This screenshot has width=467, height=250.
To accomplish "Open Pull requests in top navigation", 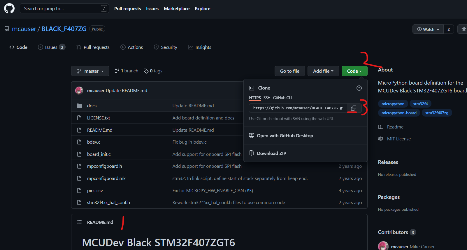I will point(127,9).
